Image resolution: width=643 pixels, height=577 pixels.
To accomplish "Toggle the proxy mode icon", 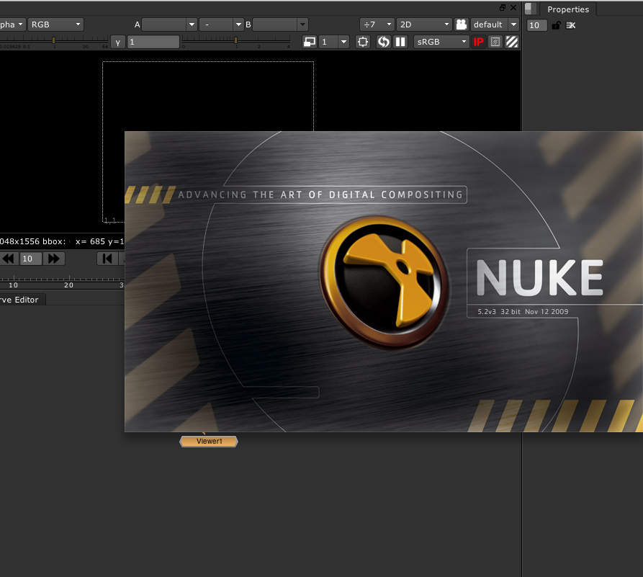I will click(x=310, y=42).
